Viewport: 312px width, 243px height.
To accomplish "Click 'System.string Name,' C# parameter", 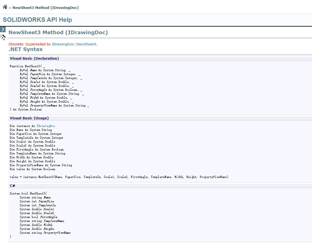I will coord(35,197).
